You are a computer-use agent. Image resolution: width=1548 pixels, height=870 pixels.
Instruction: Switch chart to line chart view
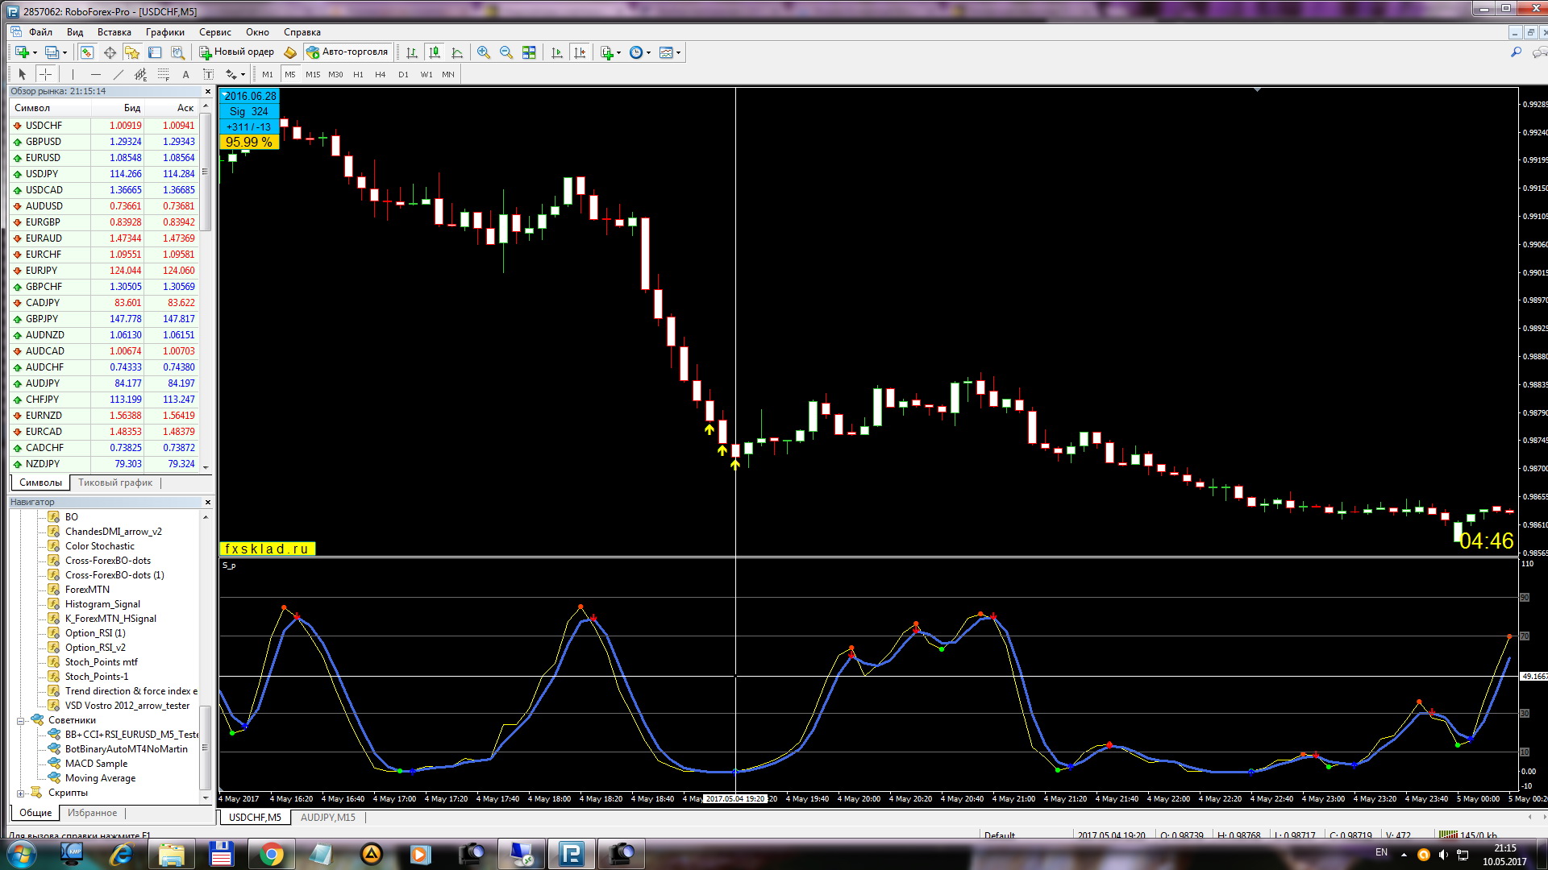point(457,52)
